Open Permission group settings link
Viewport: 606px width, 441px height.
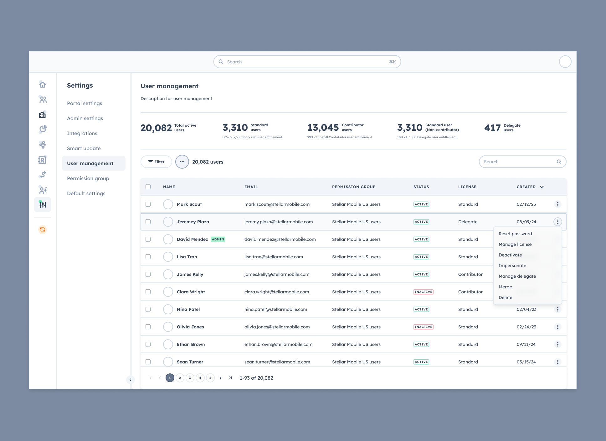tap(88, 178)
